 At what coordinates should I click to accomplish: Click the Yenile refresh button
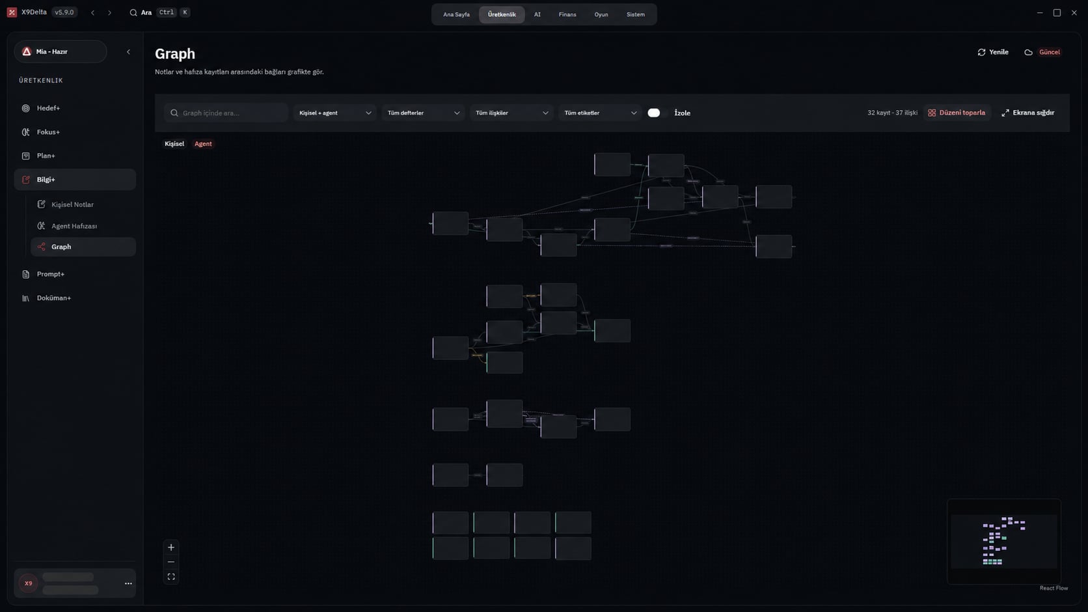[993, 52]
